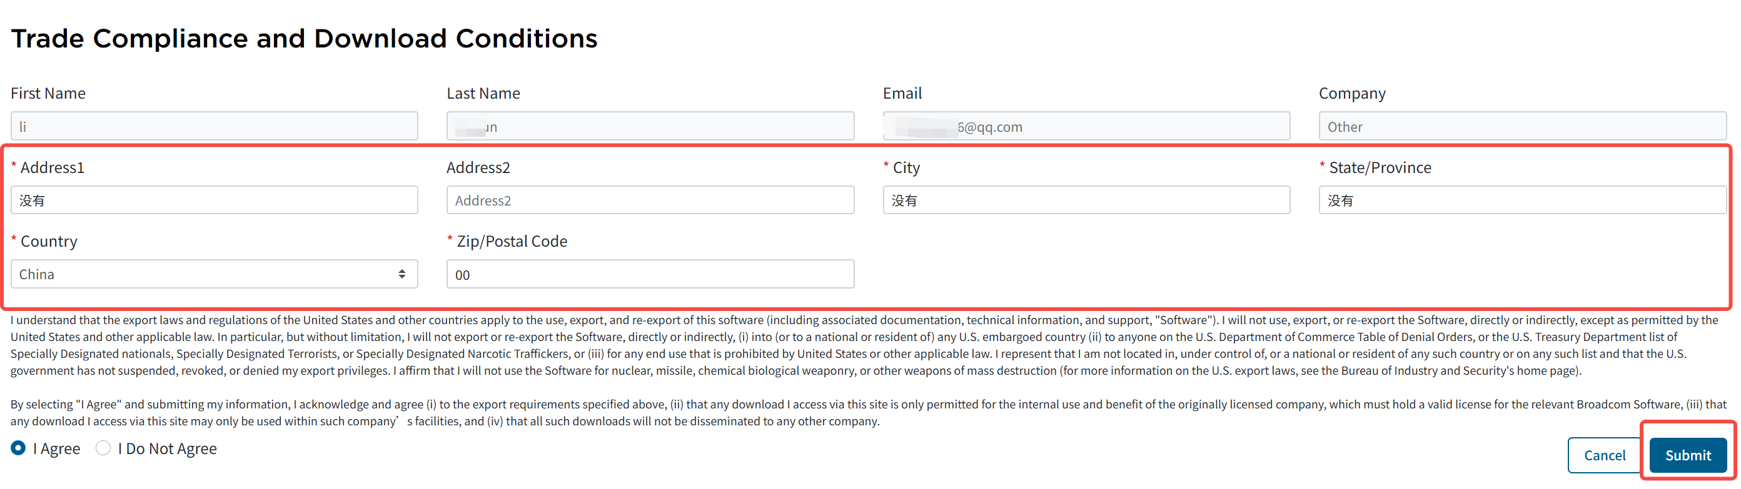Viewport: 1741px width, 489px height.
Task: Click the Company field showing Other
Action: (1522, 126)
